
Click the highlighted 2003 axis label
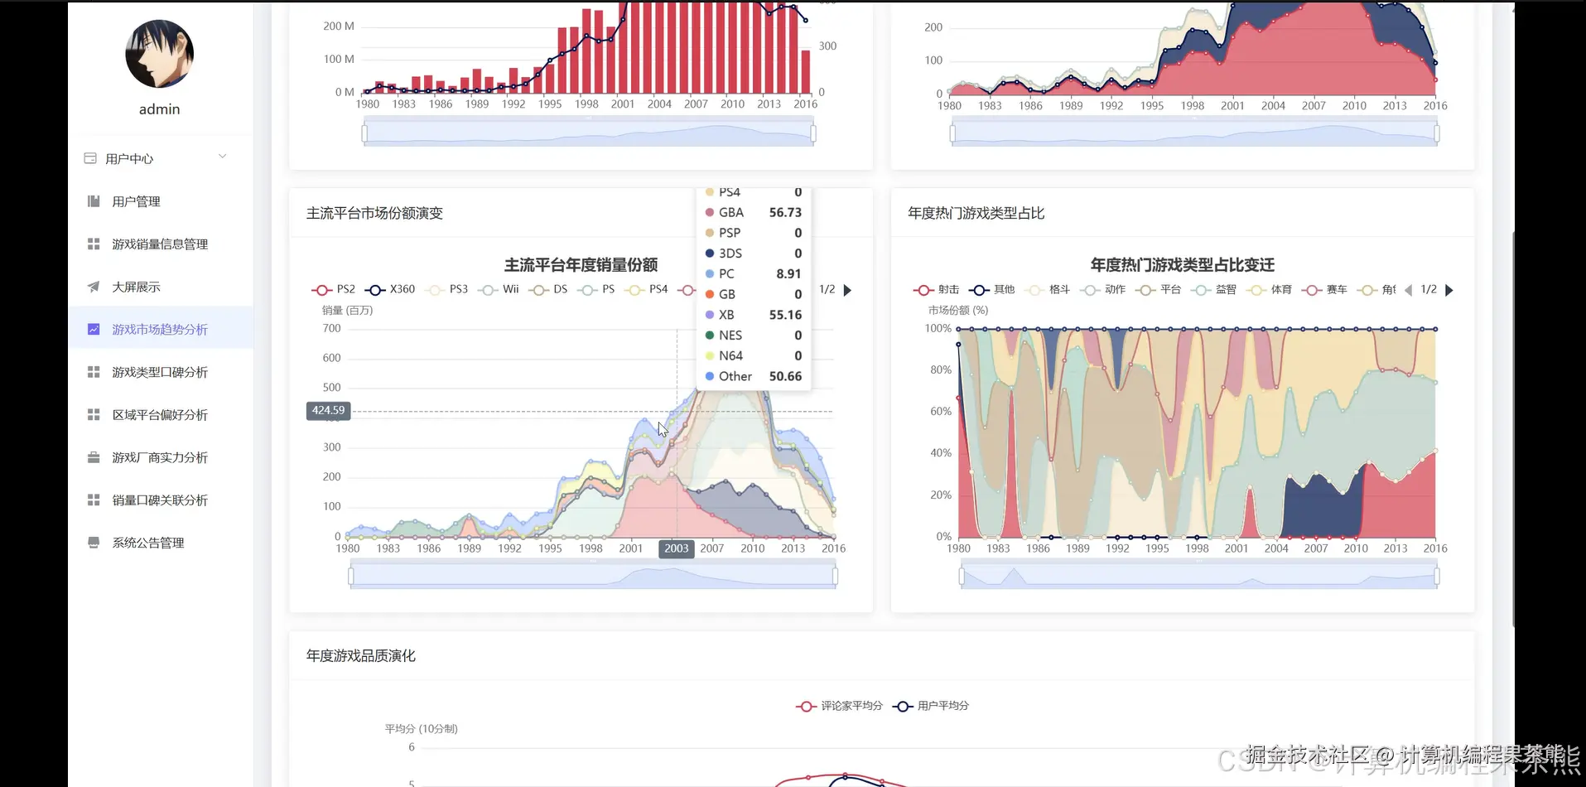[x=676, y=548]
